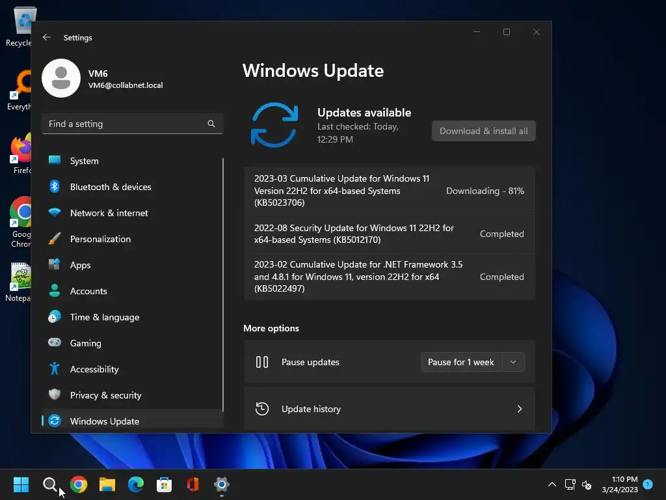Open Update history
Screen dimensions: 666x500
click(390, 409)
